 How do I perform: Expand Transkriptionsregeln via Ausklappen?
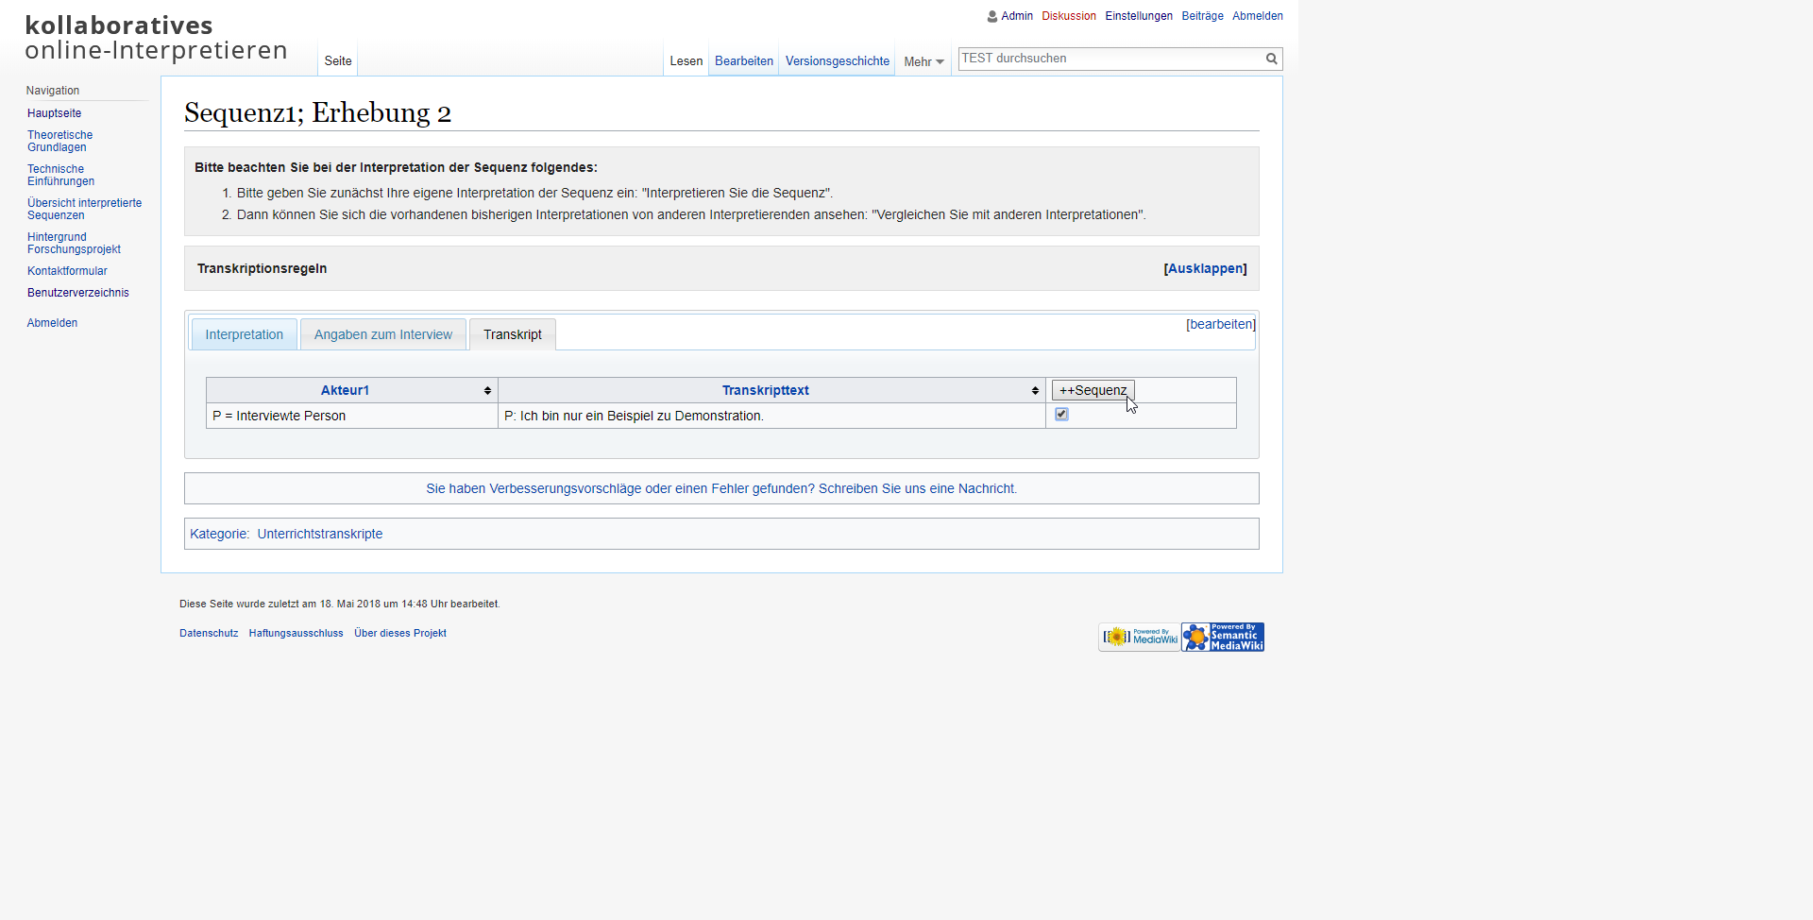click(x=1205, y=268)
